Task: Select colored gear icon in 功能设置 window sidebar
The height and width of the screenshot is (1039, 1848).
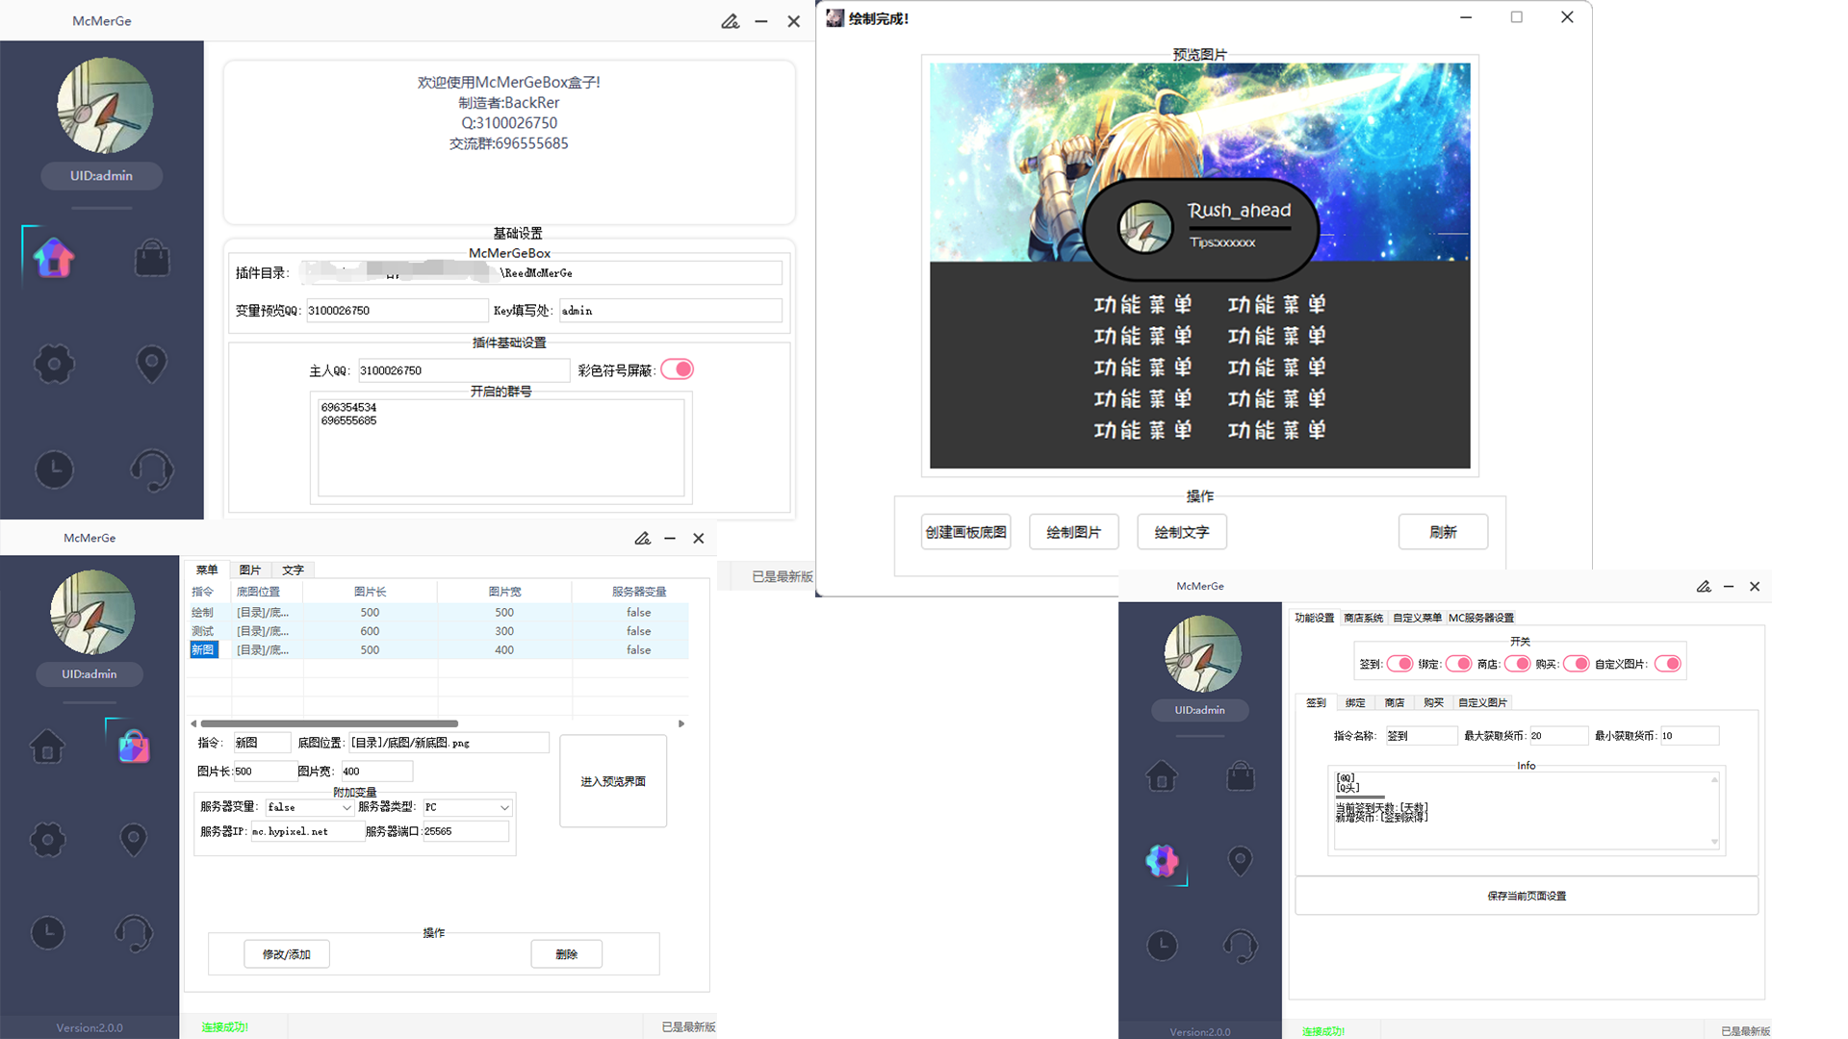Action: click(x=1162, y=861)
